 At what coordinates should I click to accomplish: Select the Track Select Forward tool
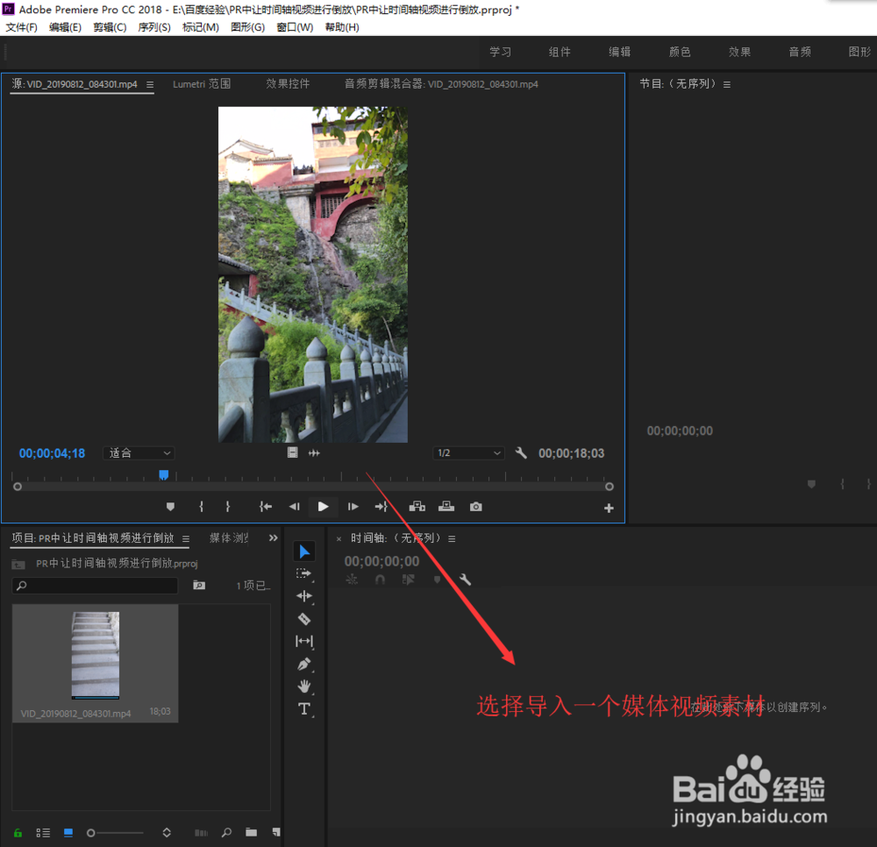304,573
